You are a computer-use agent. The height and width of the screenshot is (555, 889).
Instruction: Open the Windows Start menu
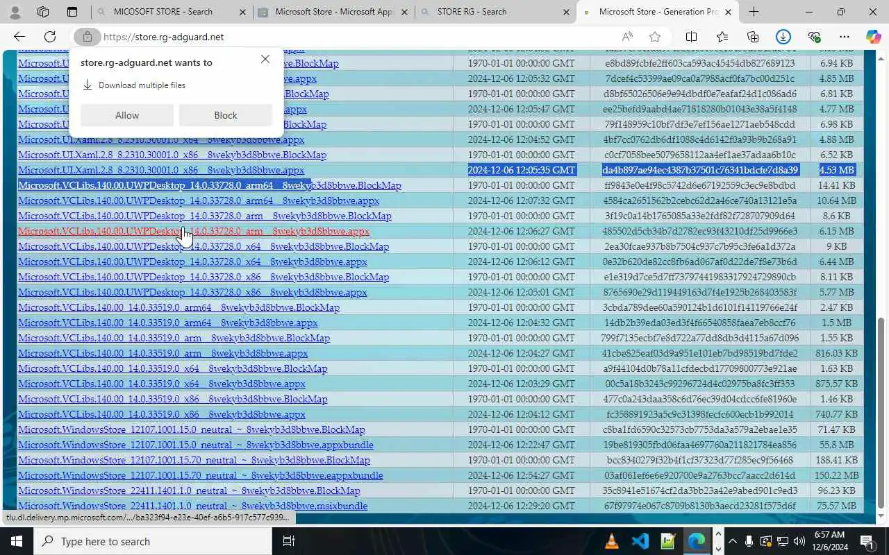tap(17, 541)
